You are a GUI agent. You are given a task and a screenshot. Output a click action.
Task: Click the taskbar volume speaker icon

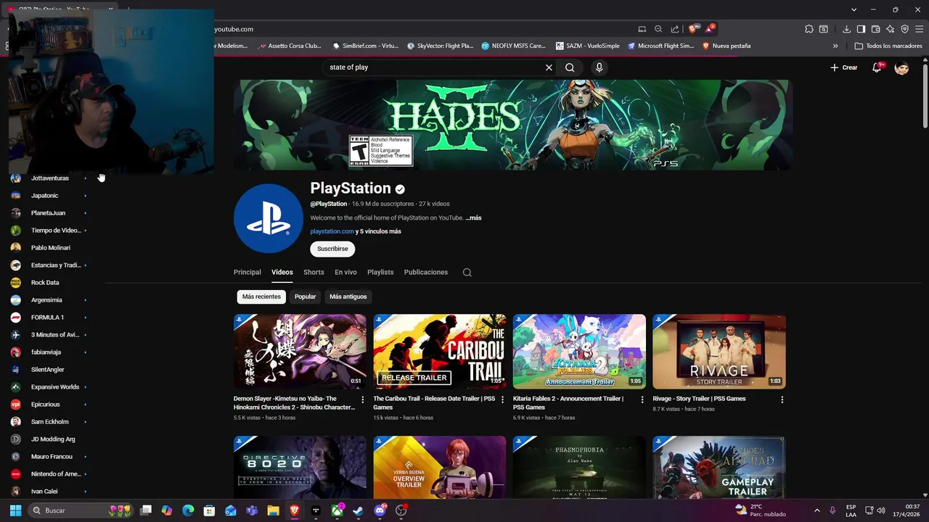tap(883, 510)
